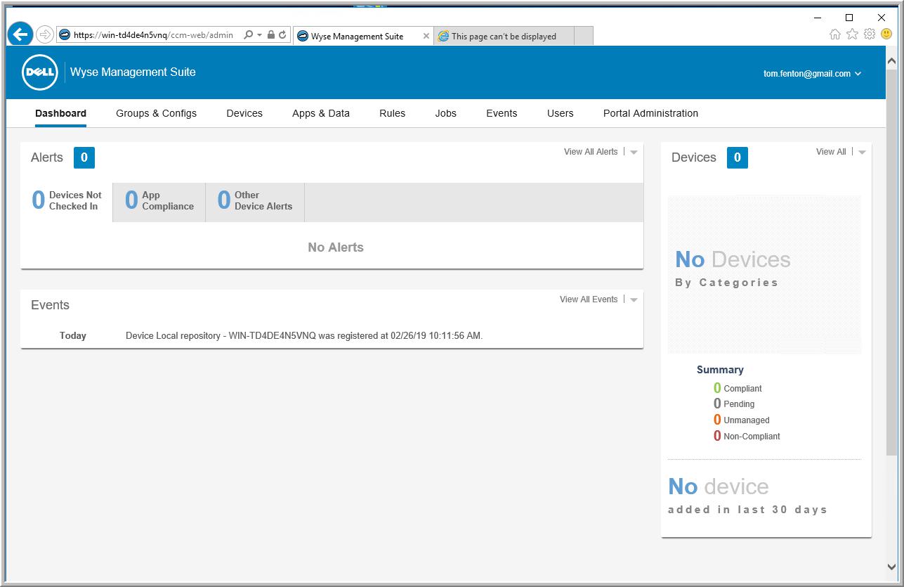Click the refresh page icon

(282, 35)
